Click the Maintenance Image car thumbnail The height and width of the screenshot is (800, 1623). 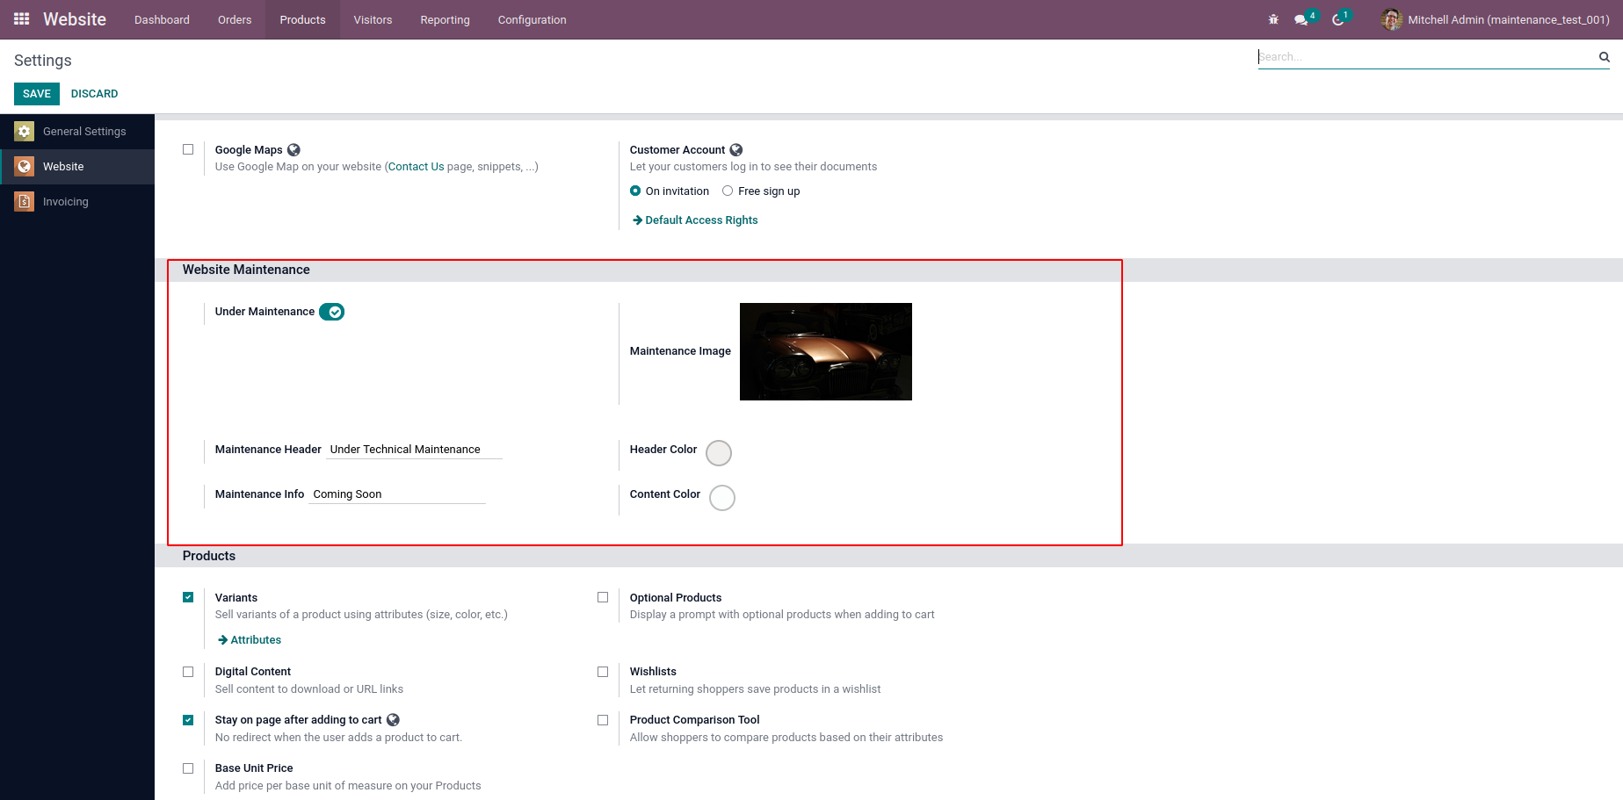(826, 351)
